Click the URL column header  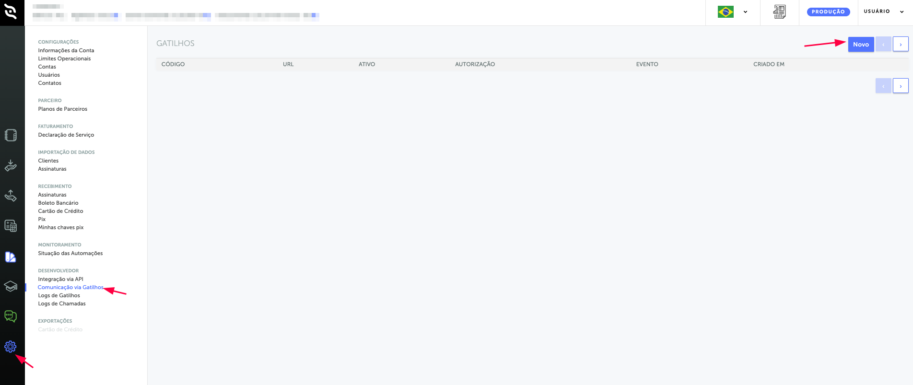[288, 64]
